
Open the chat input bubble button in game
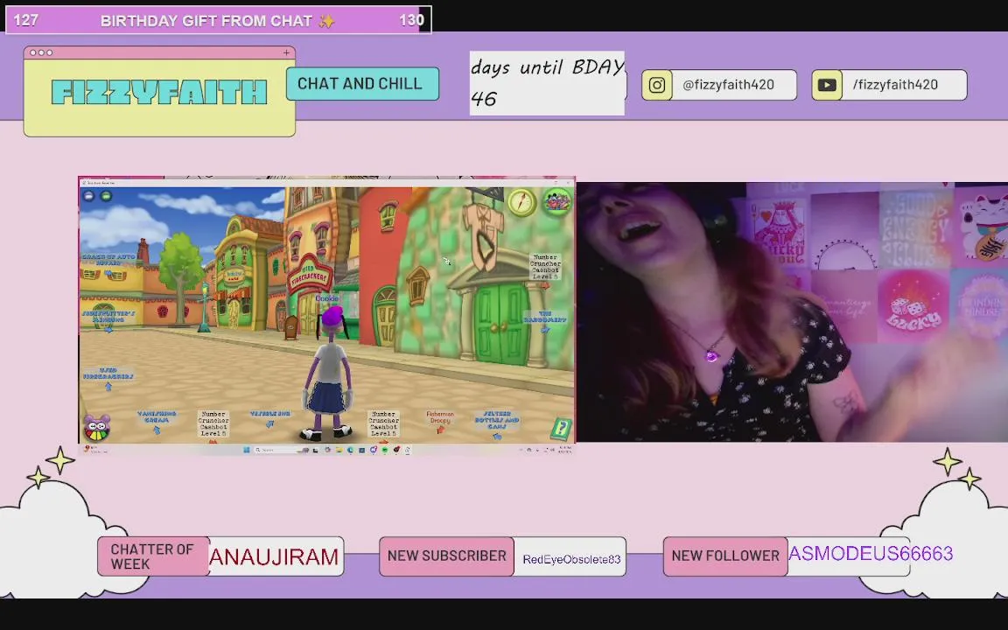[x=89, y=196]
